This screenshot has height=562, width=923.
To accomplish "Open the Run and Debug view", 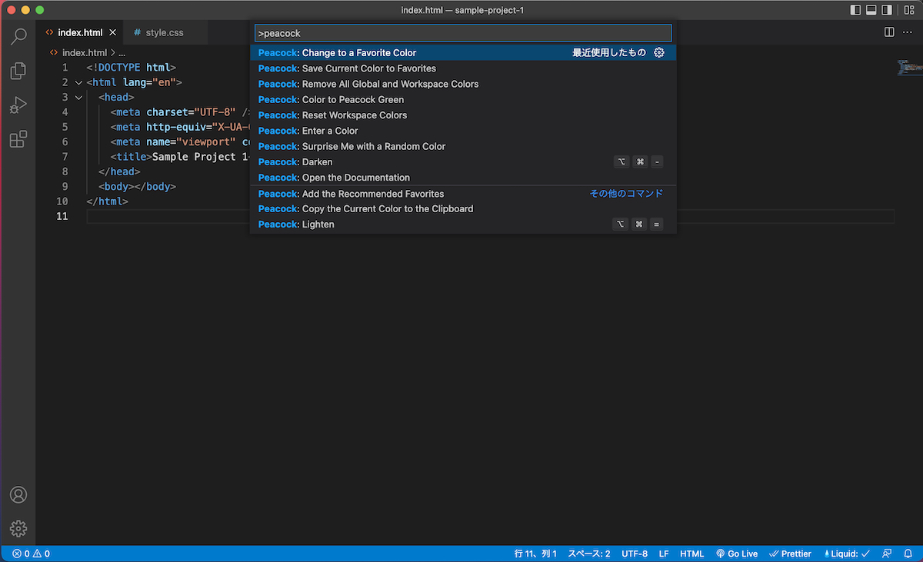I will coord(18,105).
